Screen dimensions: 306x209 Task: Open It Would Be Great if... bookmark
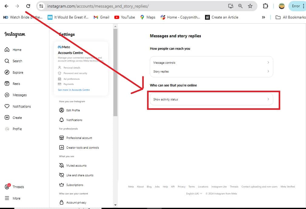[x=68, y=17]
